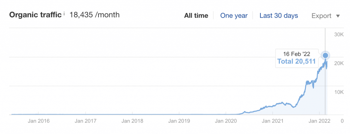Switch to the All time view

coord(196,16)
